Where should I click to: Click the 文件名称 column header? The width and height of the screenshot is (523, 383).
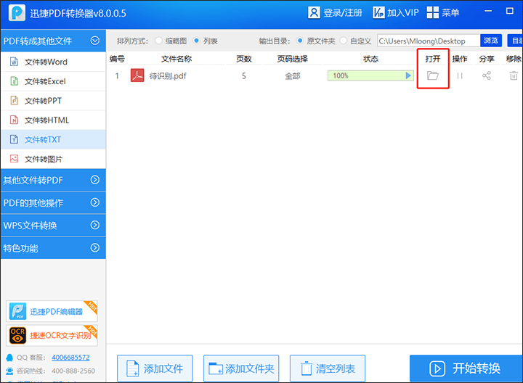point(177,59)
